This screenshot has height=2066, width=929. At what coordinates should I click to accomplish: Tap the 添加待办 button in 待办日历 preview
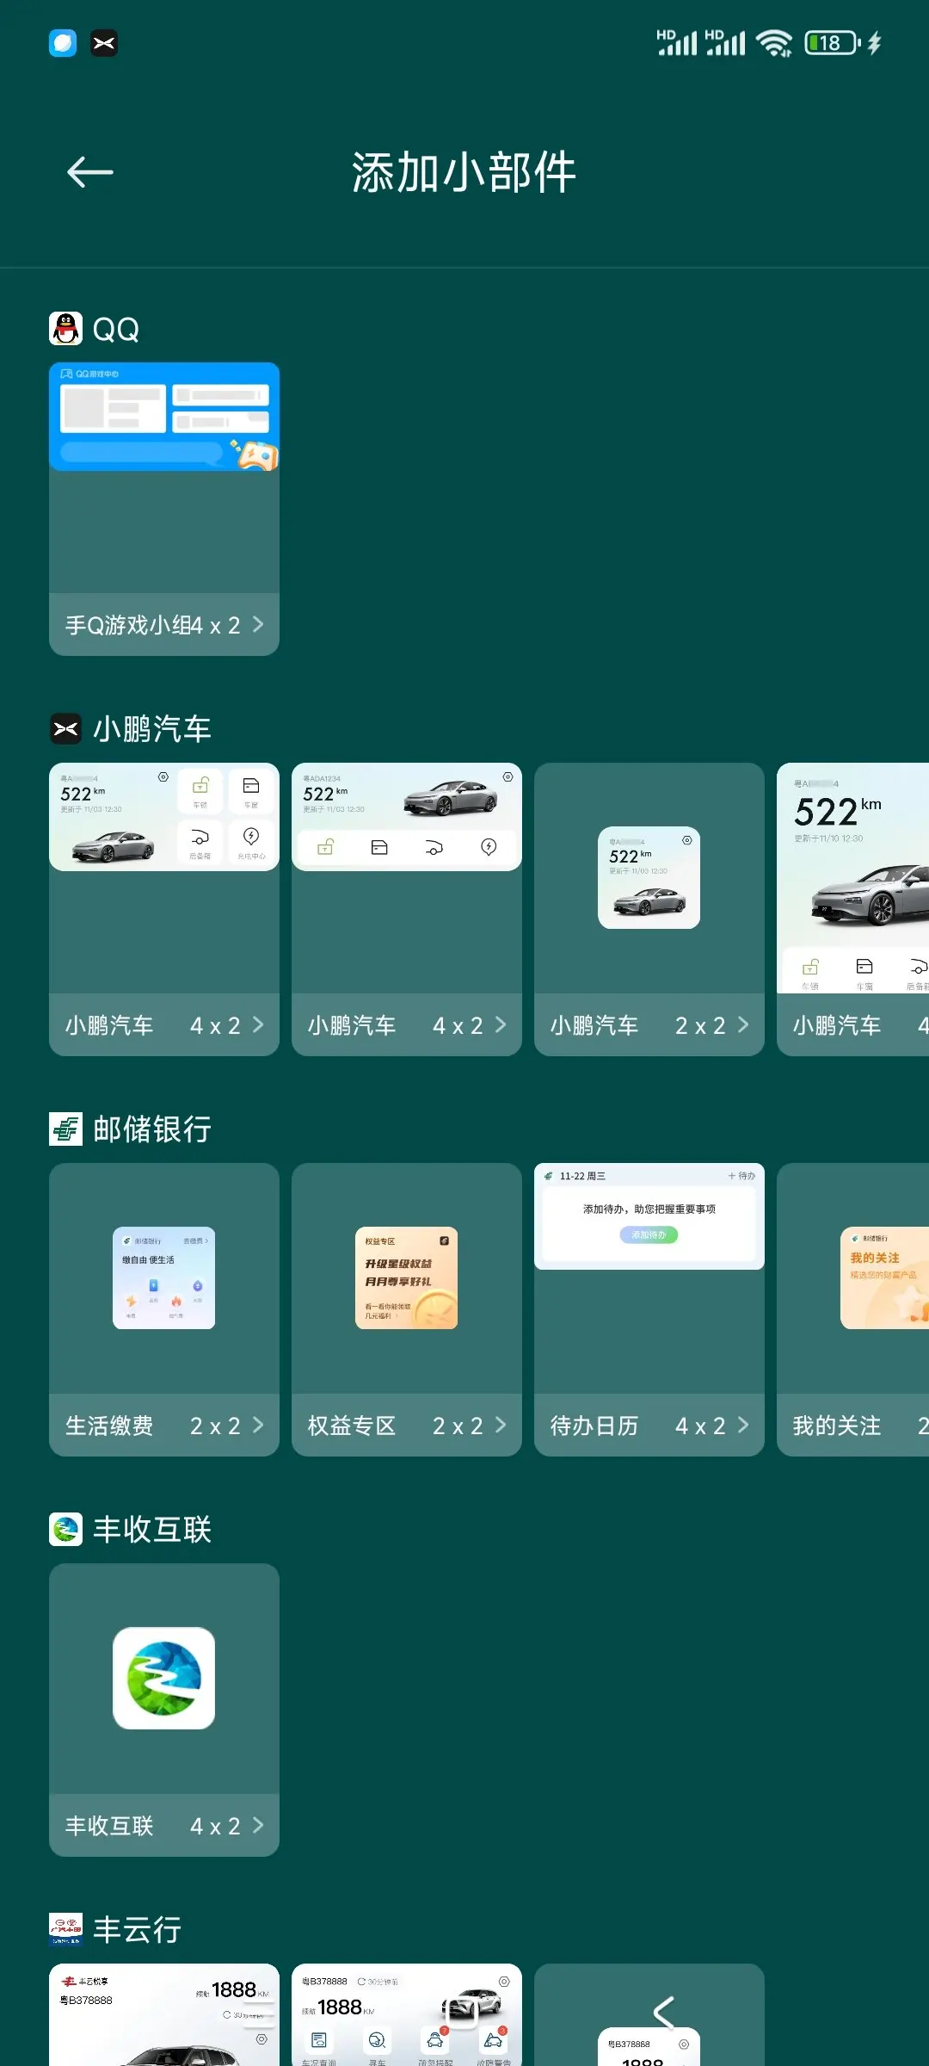(x=649, y=1234)
